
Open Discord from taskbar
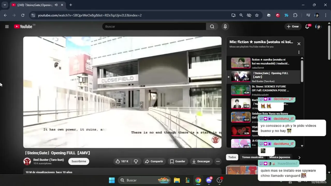tap(209, 180)
